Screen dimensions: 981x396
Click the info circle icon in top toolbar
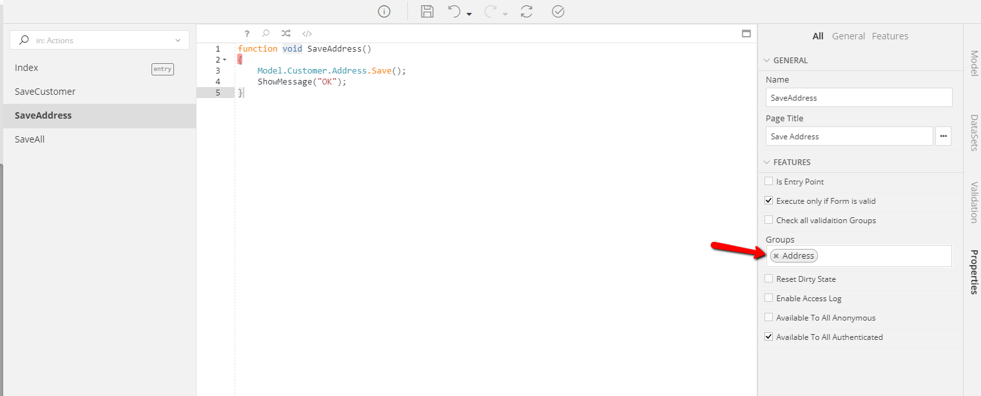coord(384,12)
